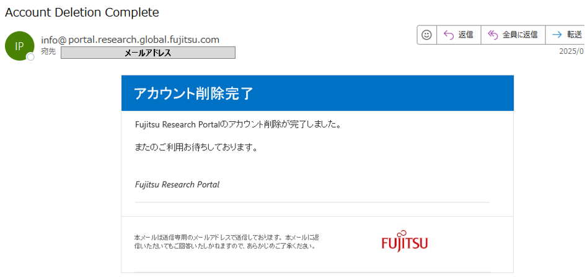The width and height of the screenshot is (585, 278).
Task: Click the 全員に返信 reply-all button
Action: 513,35
